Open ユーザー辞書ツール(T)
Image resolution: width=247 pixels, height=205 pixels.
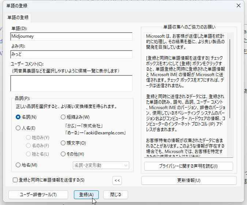[38, 195]
